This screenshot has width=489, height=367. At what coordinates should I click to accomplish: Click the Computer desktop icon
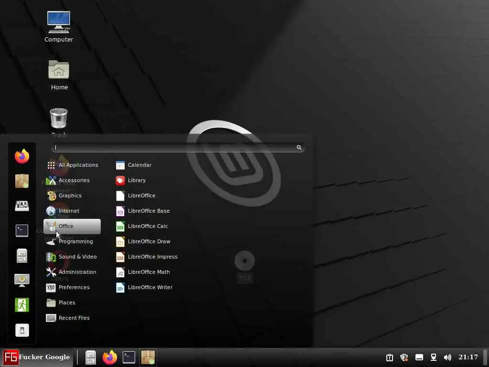click(59, 27)
